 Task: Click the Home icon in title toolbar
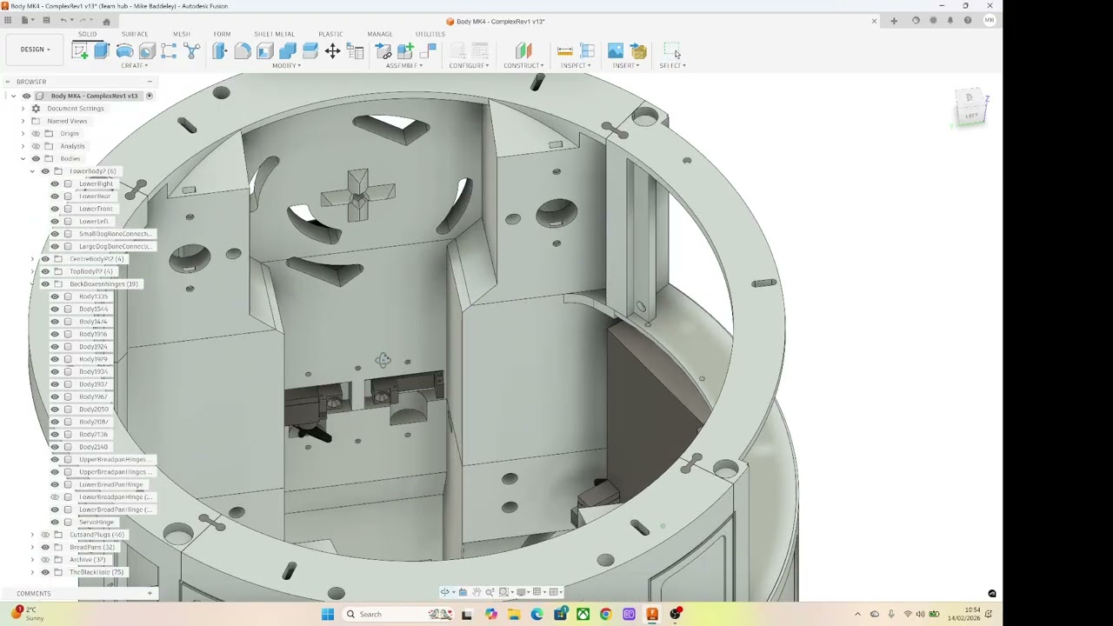(106, 21)
